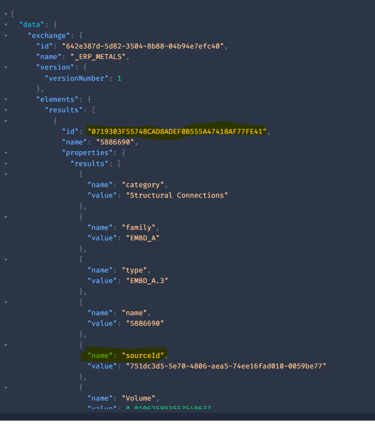Click the "name" key beside "family"
The height and width of the screenshot is (438, 375).
(x=100, y=227)
